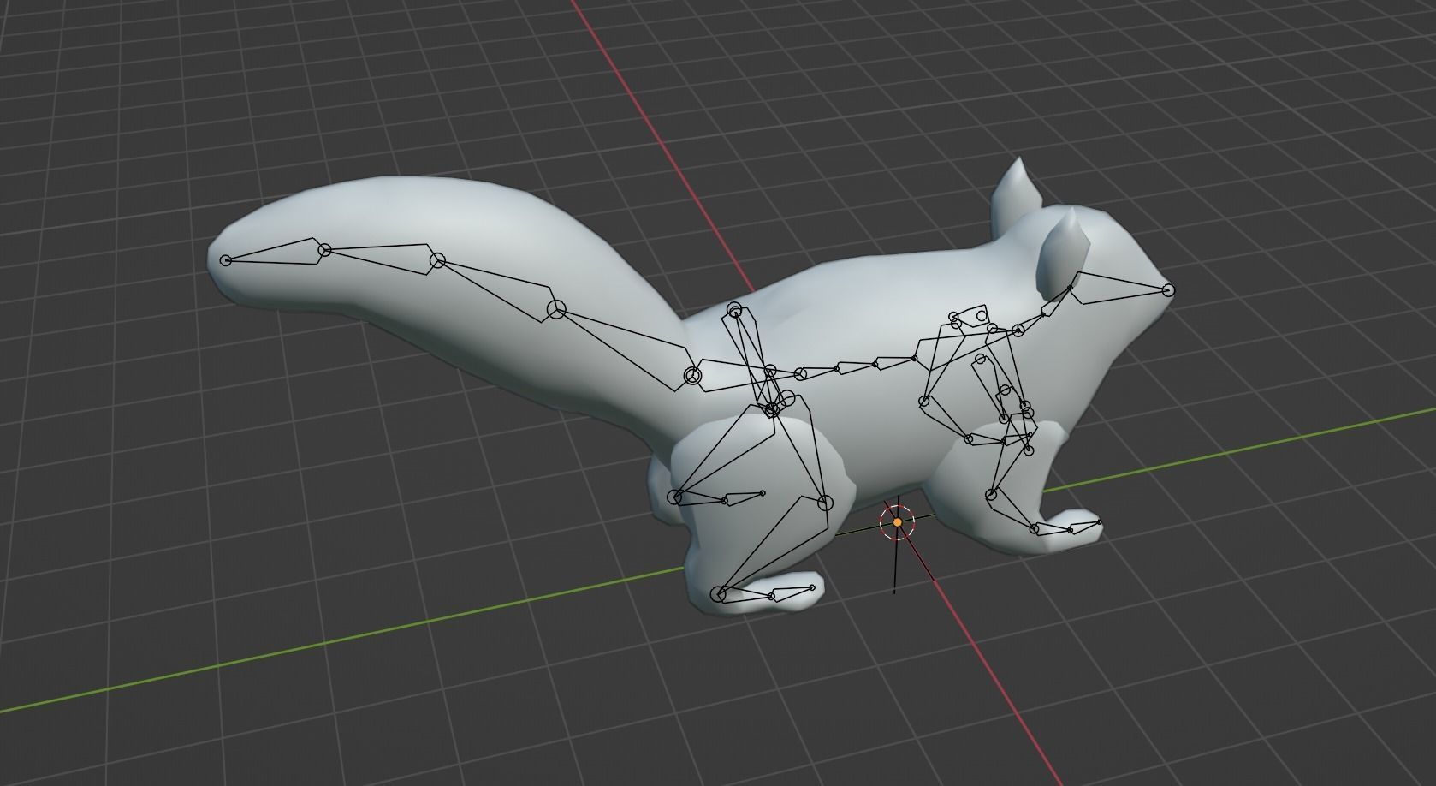The image size is (1436, 786).
Task: Select the head bone tip at the nose
Action: click(x=1169, y=290)
